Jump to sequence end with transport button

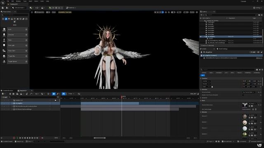[x=38, y=138]
